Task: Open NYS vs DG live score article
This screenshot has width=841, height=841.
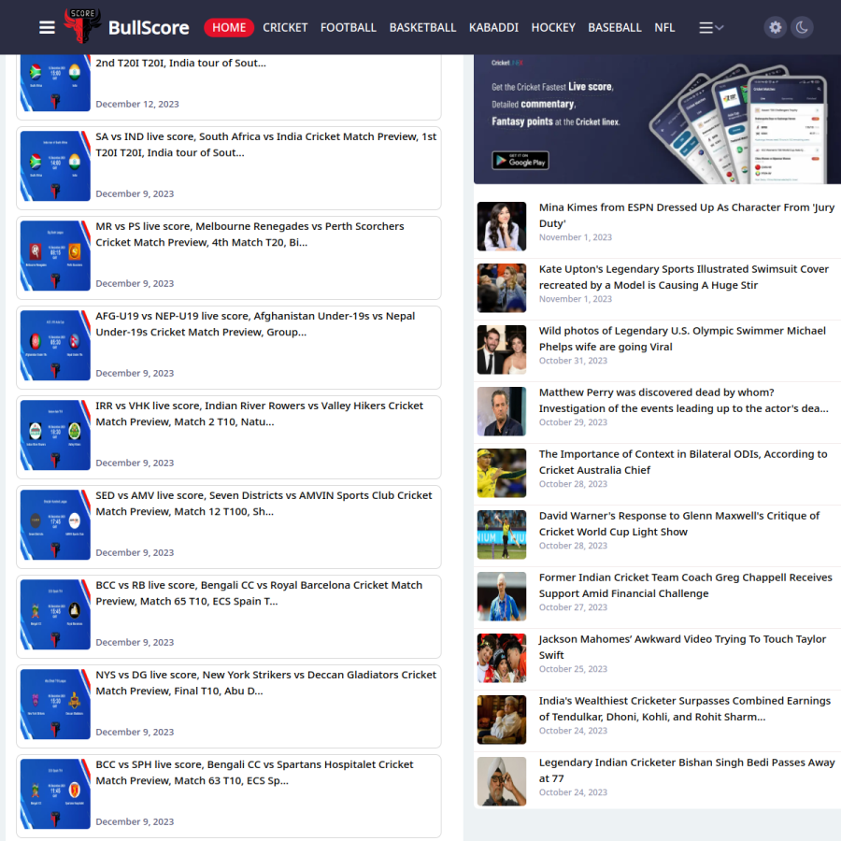Action: click(266, 682)
